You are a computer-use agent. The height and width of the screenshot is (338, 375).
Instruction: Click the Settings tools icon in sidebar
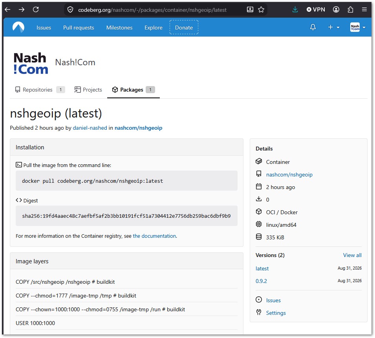point(259,312)
